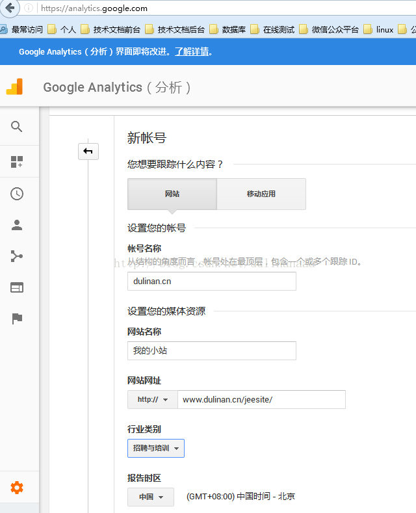
Task: Open the audience person icon in sidebar
Action: pyautogui.click(x=17, y=225)
